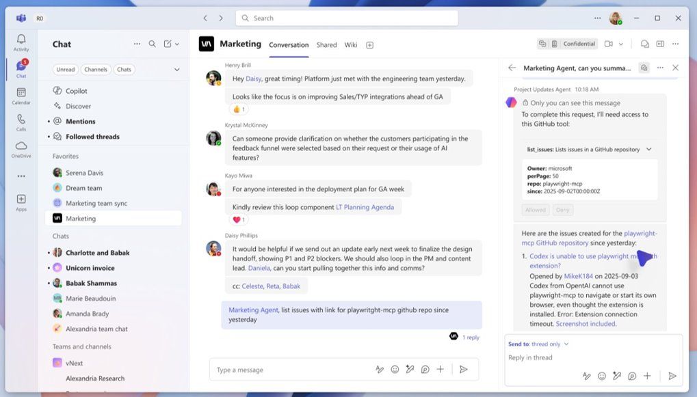
Task: Open the Meet button dropdown arrow
Action: [x=622, y=44]
